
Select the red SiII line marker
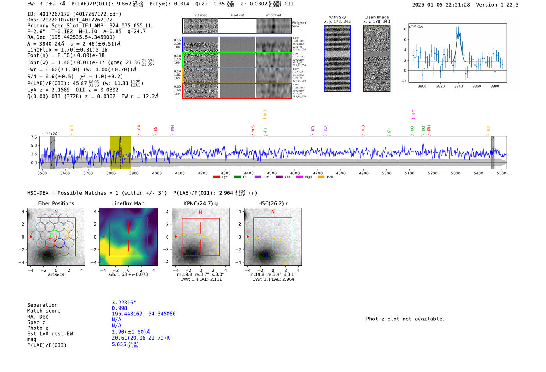click(155, 131)
